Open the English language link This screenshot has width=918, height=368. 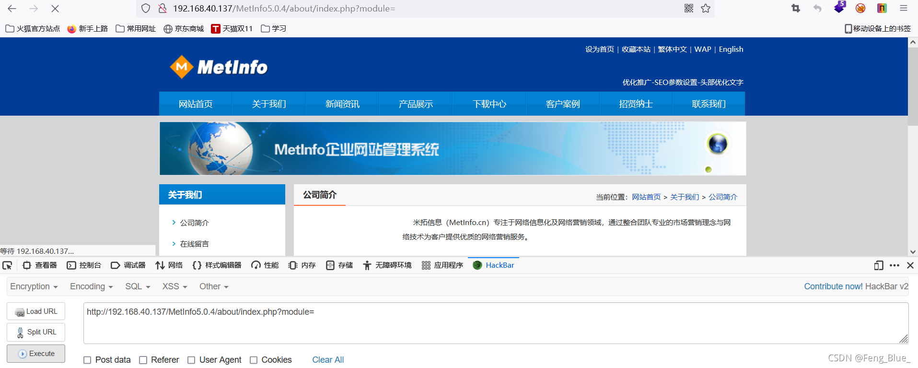point(731,49)
